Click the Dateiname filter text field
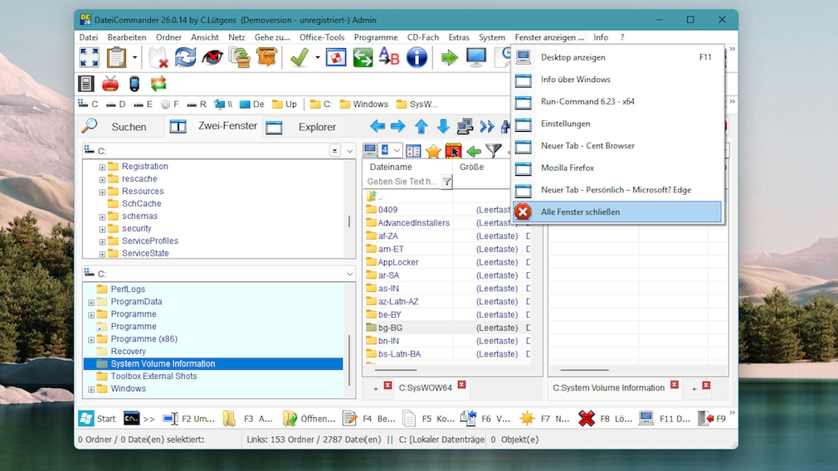This screenshot has width=838, height=471. (x=402, y=182)
